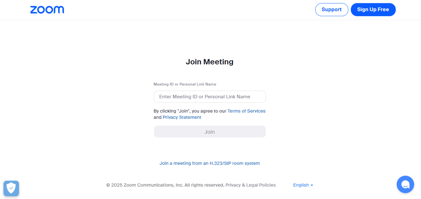Click the 'All rights reserved' footer text
The width and height of the screenshot is (421, 199).
204,185
